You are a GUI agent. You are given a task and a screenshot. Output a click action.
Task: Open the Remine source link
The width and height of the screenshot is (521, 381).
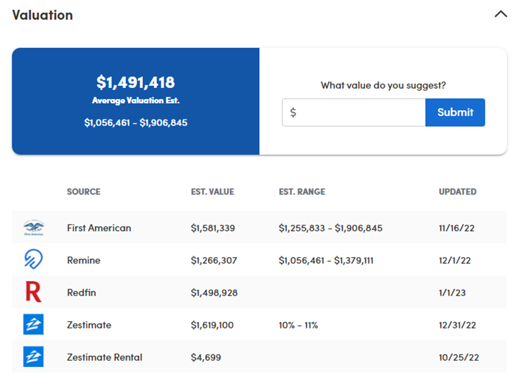[83, 260]
